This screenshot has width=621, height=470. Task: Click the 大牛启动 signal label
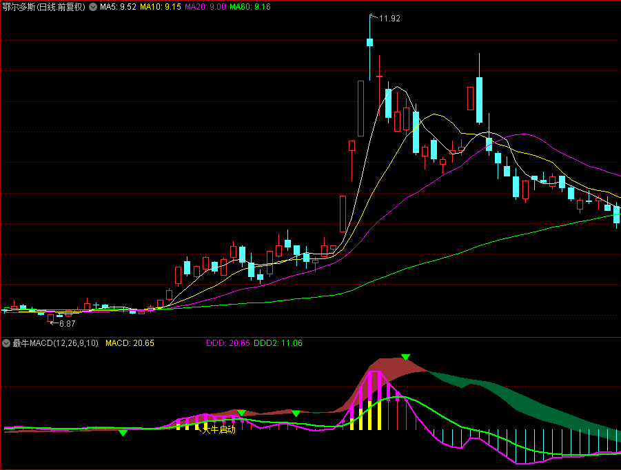218,429
